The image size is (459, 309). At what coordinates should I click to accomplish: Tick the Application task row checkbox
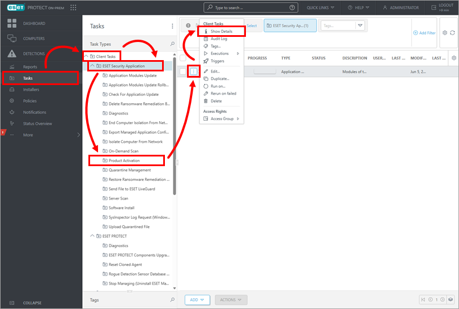click(183, 71)
